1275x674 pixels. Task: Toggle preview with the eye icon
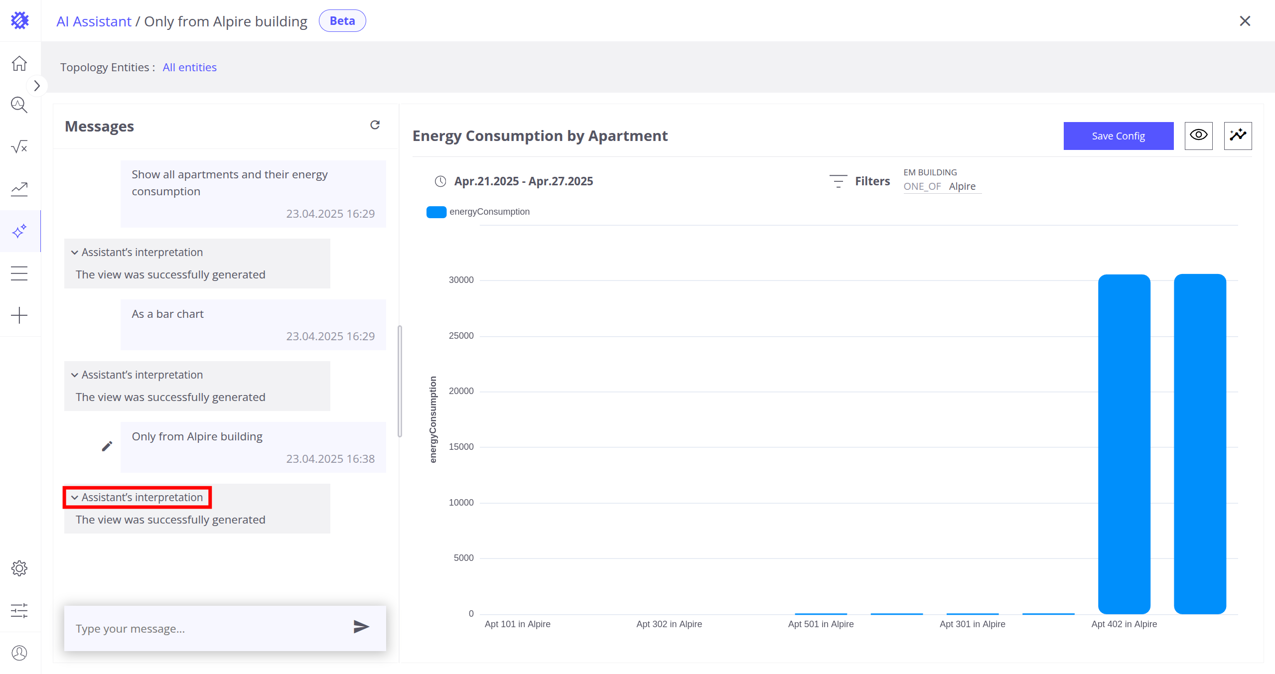click(1198, 135)
